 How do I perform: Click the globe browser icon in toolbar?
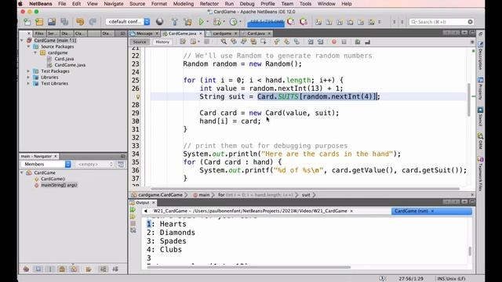click(x=159, y=22)
